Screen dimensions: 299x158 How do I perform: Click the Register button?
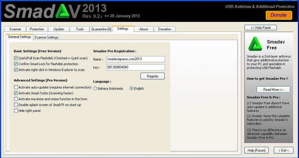pyautogui.click(x=152, y=76)
